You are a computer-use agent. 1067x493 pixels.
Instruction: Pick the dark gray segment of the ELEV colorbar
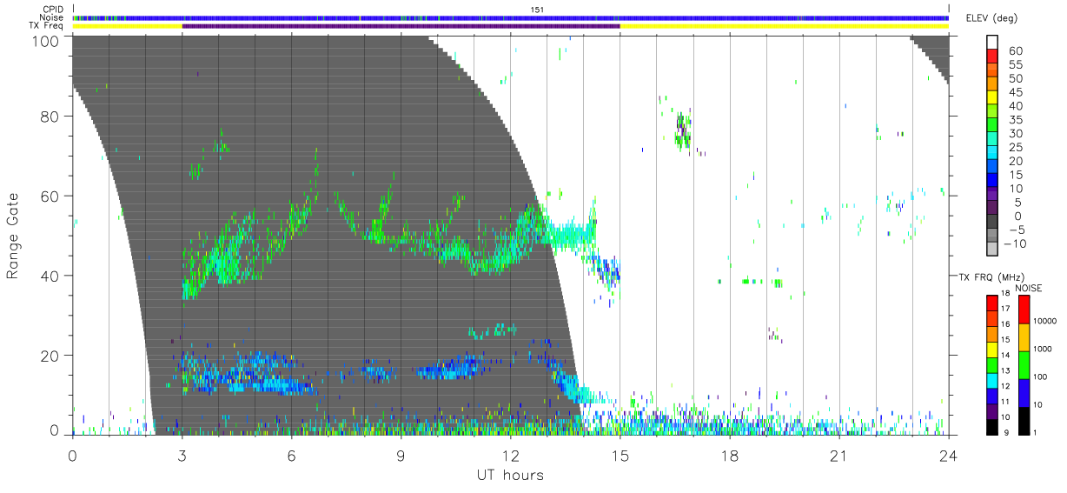993,223
